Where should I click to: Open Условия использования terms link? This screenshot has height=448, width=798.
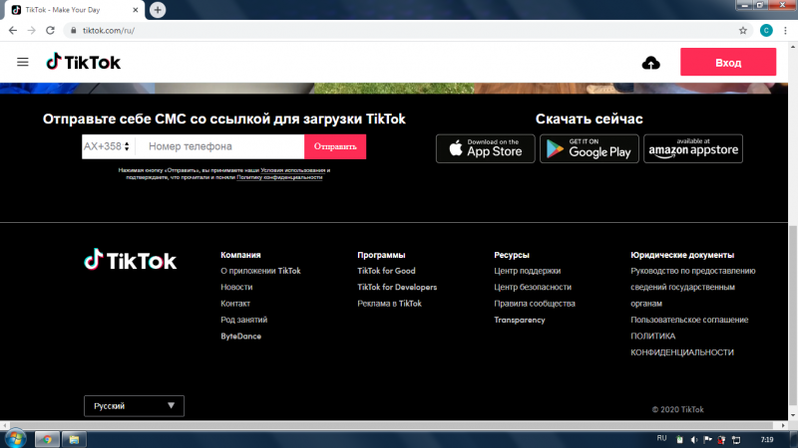292,170
